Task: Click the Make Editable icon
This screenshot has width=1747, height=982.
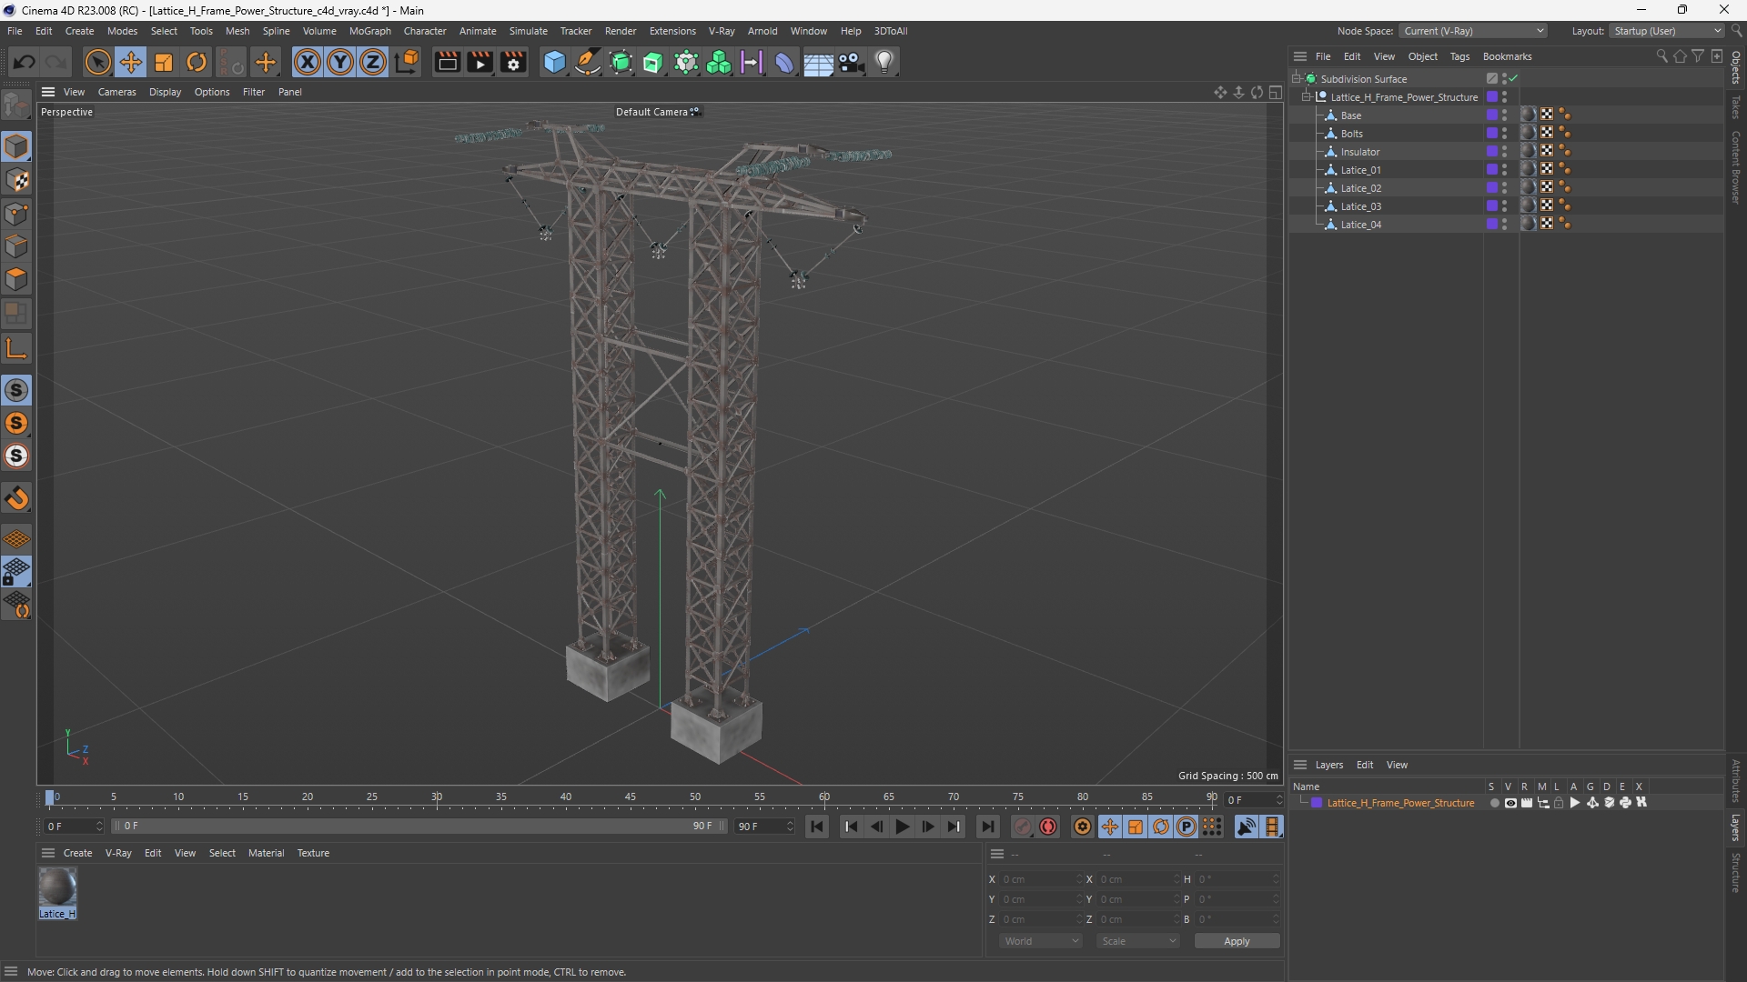Action: 16,105
